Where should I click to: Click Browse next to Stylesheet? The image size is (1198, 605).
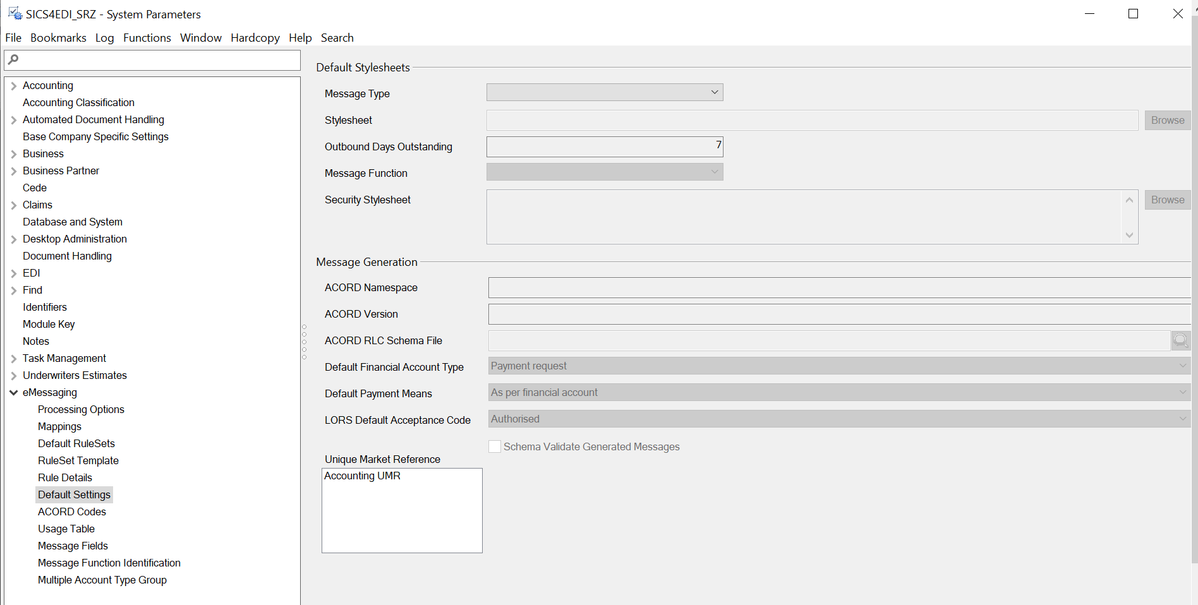(1166, 120)
